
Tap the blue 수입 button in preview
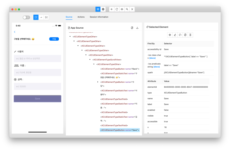[x=54, y=39]
